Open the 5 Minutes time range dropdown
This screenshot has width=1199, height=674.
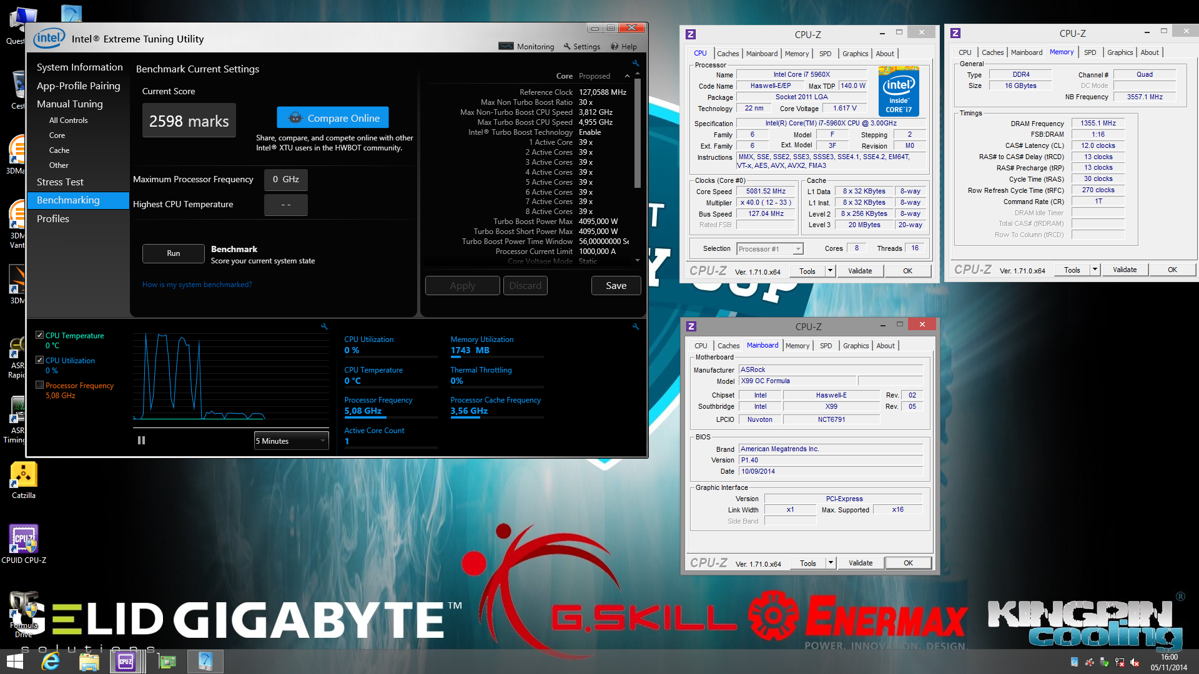[x=291, y=441]
